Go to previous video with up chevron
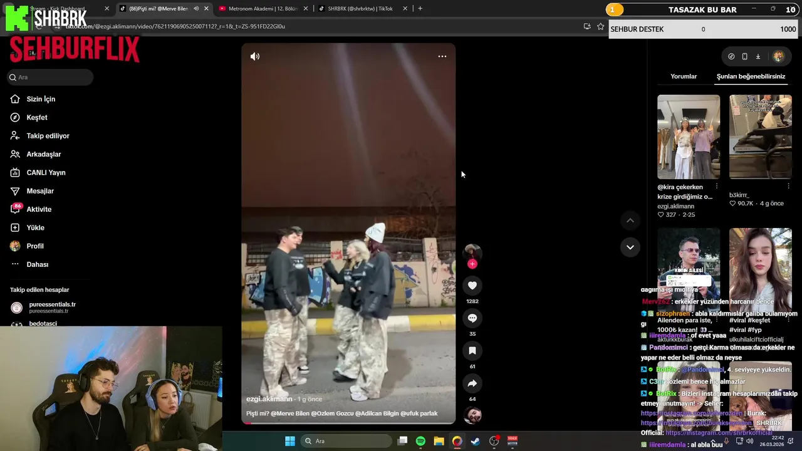This screenshot has width=802, height=451. tap(630, 220)
